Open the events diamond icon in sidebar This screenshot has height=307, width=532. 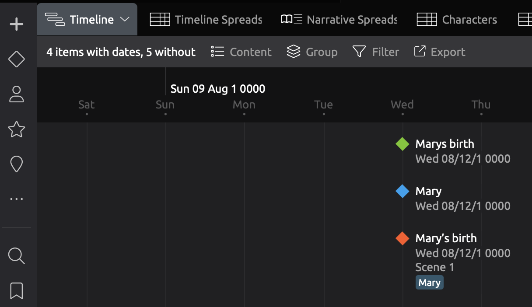[17, 59]
